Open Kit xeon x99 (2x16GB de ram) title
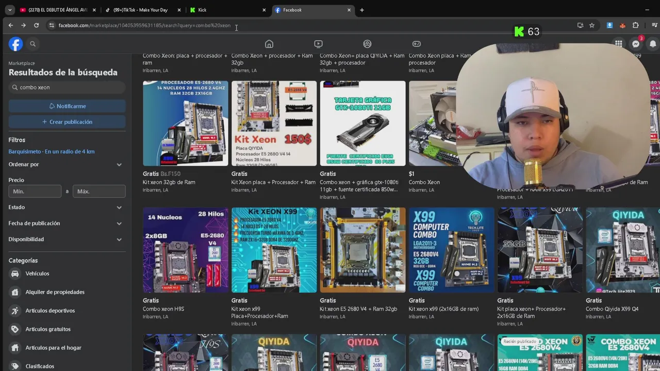The image size is (660, 371). (x=443, y=309)
